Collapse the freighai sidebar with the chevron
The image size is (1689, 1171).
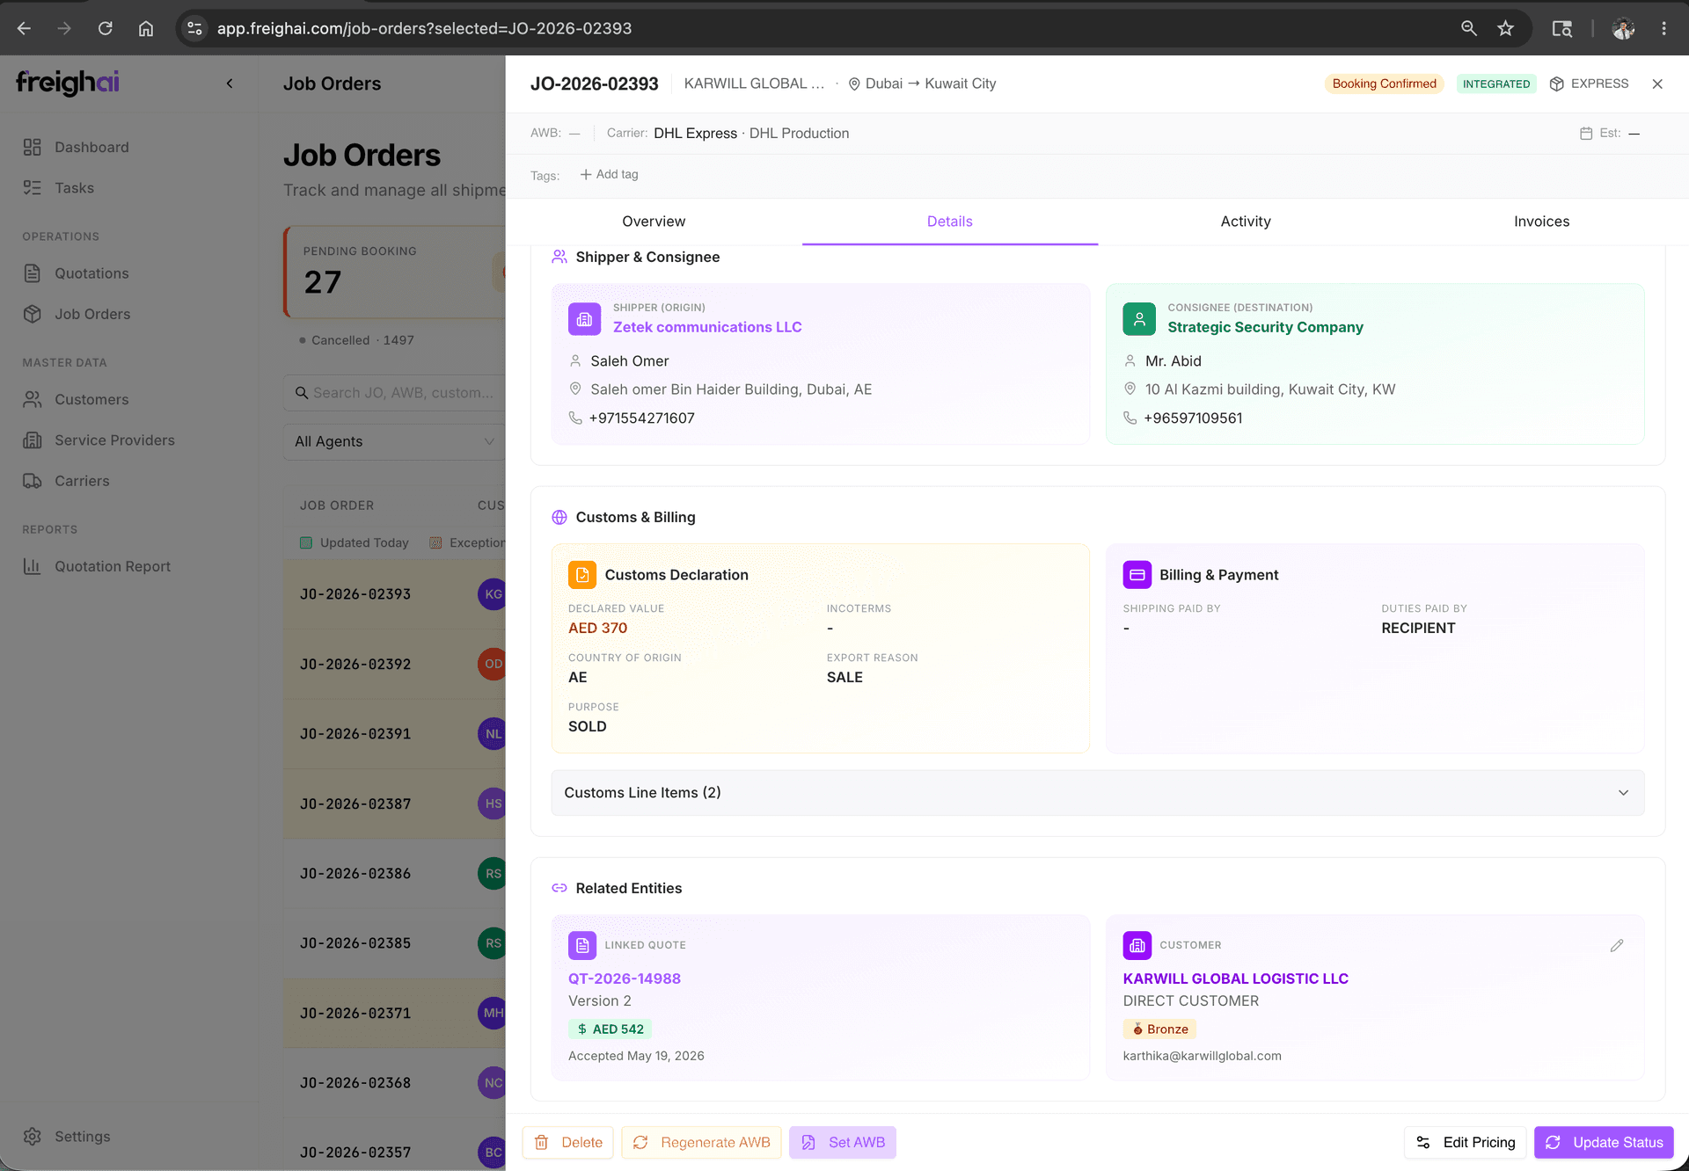(x=230, y=84)
